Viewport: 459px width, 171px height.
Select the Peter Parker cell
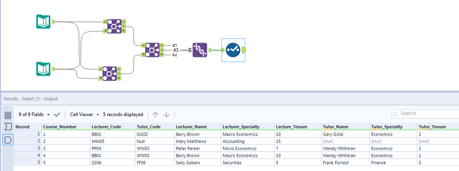[198, 149]
